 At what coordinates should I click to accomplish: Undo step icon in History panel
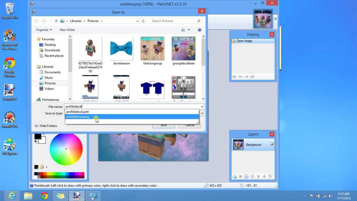point(240,76)
